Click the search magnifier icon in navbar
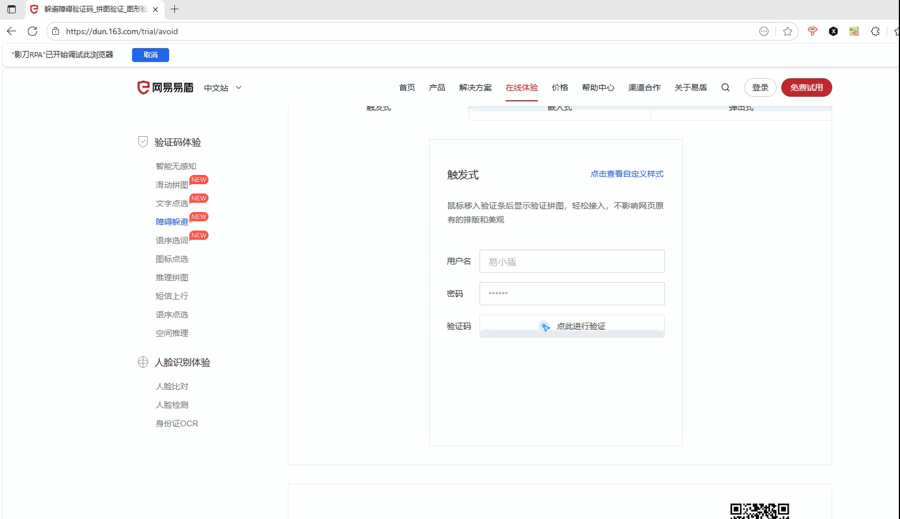900x519 pixels. click(x=725, y=87)
